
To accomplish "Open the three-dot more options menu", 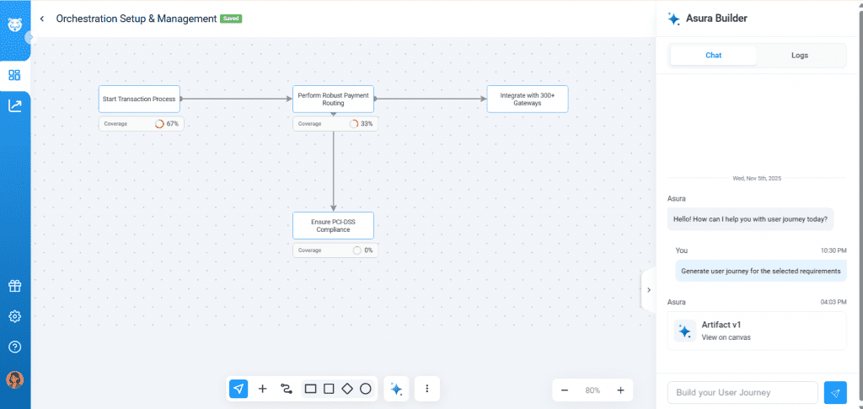I will tap(427, 389).
